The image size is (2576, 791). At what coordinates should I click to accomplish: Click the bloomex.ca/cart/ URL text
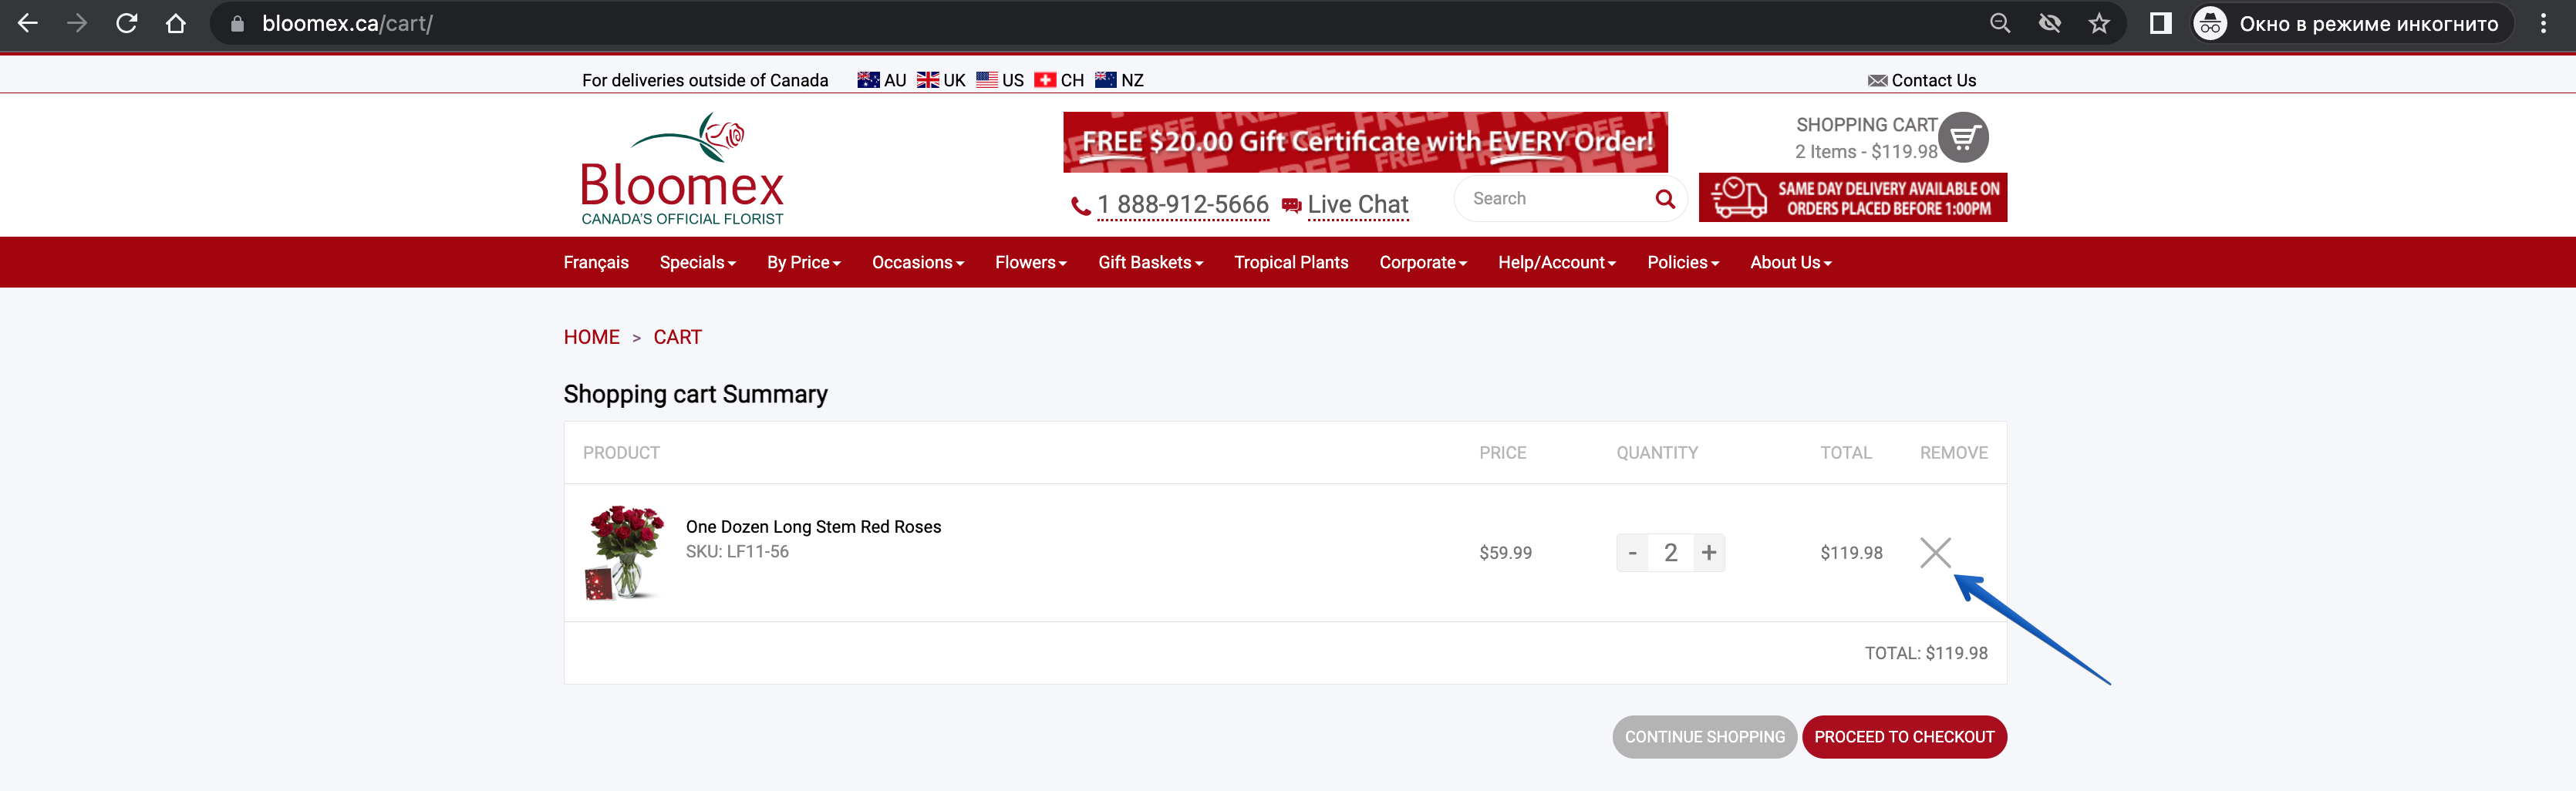coord(347,23)
